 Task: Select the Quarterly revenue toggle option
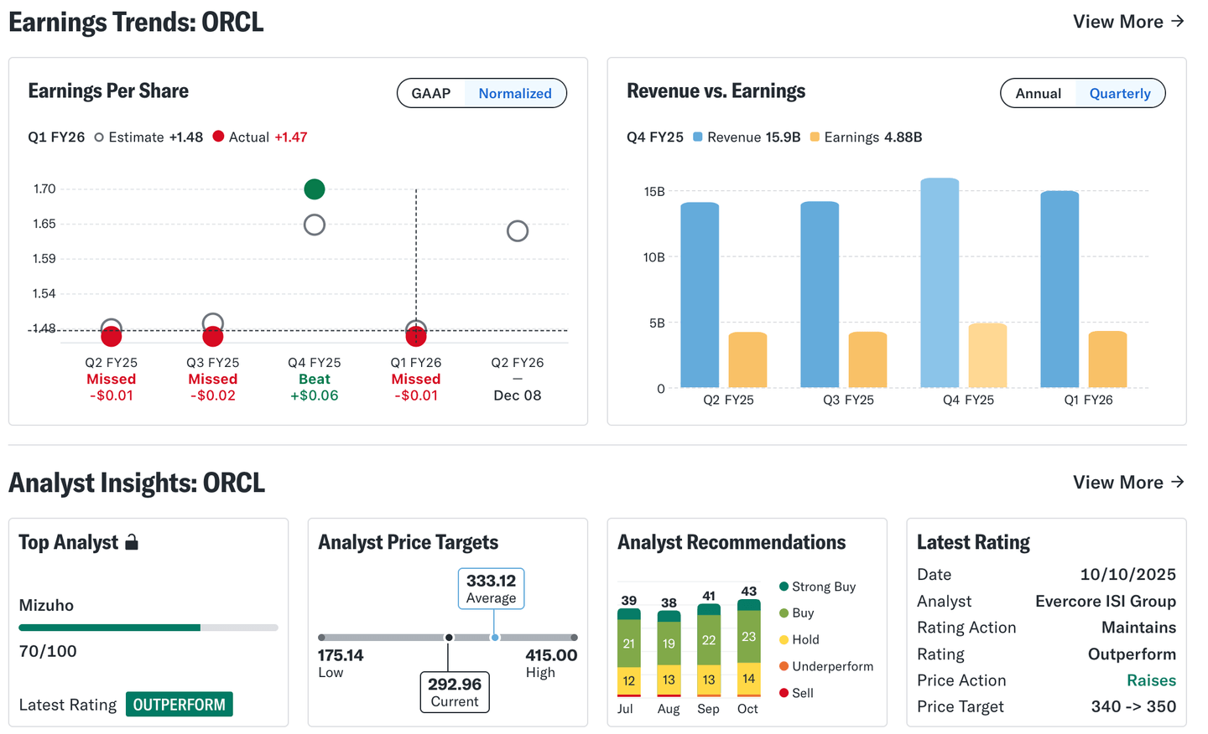coord(1120,94)
